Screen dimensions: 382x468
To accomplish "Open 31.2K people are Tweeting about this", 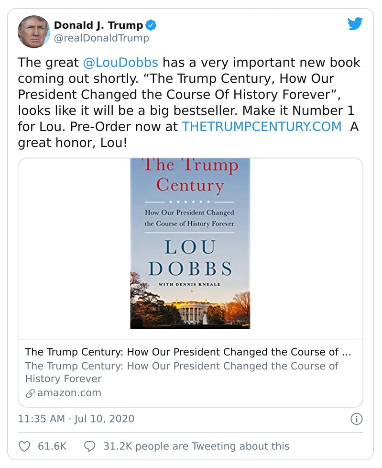I will click(196, 446).
